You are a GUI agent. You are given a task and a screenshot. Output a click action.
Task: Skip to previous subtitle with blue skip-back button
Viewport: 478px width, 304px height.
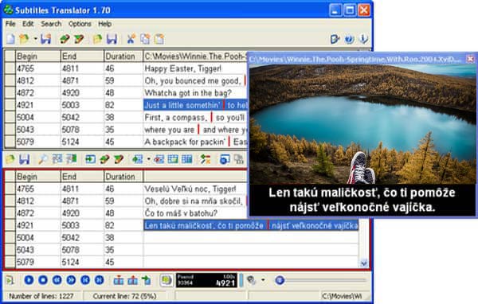click(85, 280)
